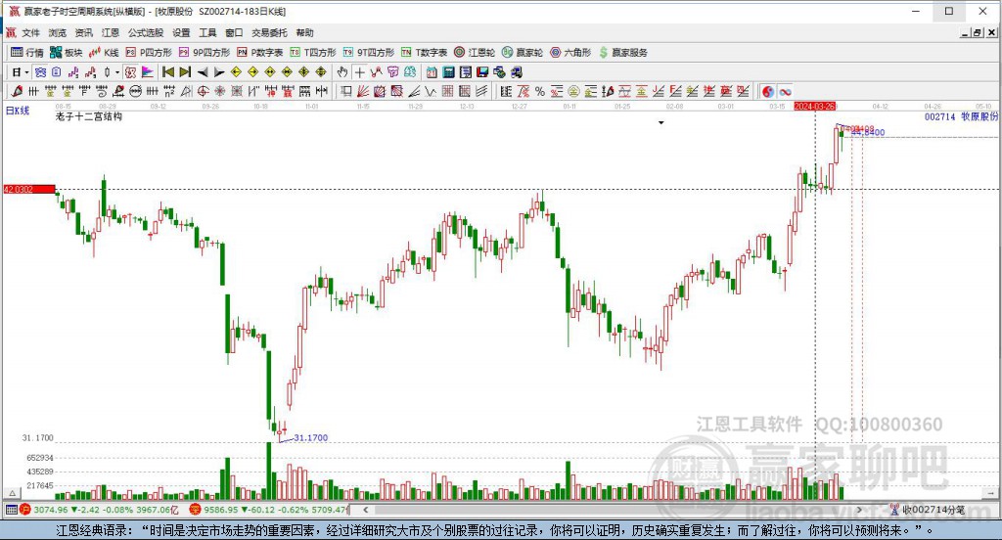
Task: Select the crosshair cursor tool
Action: 360,72
